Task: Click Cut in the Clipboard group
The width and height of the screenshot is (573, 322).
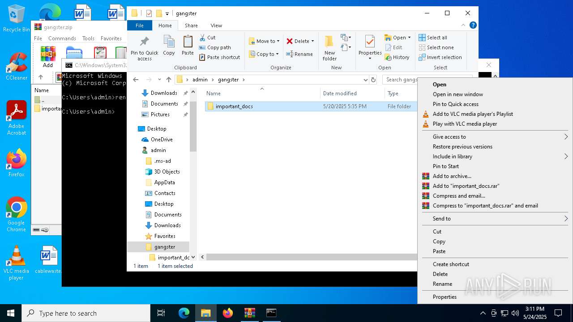Action: (207, 38)
